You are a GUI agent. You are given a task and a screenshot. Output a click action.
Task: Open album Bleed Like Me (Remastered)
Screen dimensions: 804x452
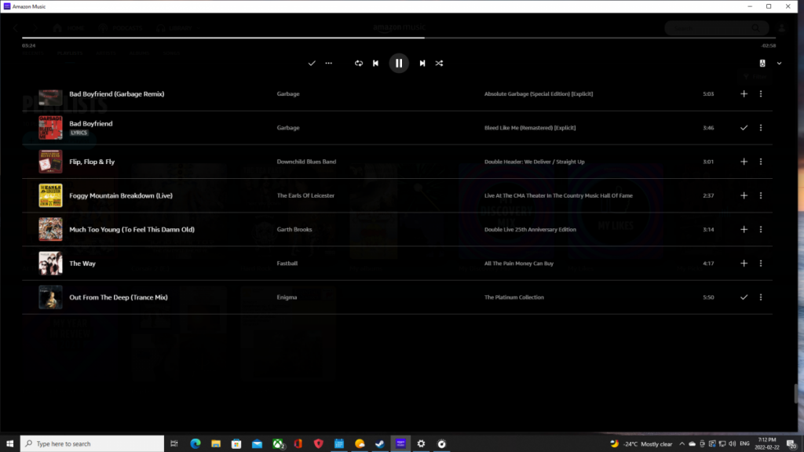pyautogui.click(x=530, y=128)
